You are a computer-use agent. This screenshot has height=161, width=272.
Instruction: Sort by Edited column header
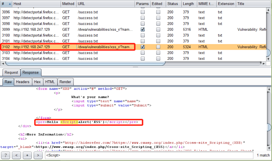coord(158,4)
